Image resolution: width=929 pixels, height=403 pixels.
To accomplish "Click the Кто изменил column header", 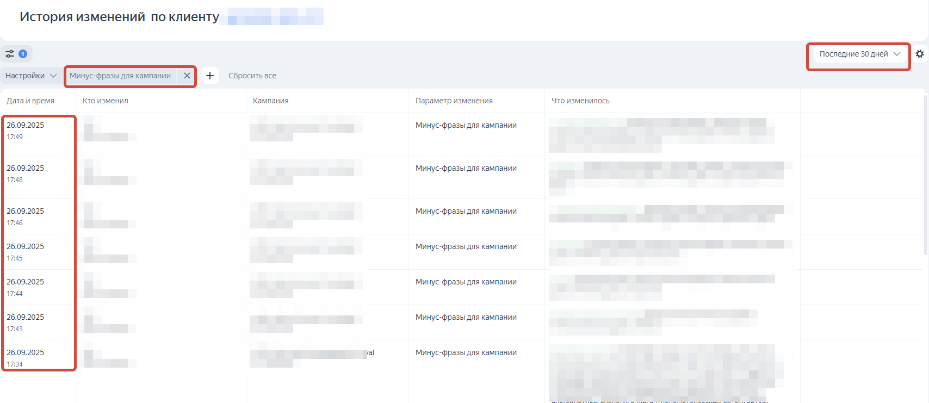I will tap(106, 101).
